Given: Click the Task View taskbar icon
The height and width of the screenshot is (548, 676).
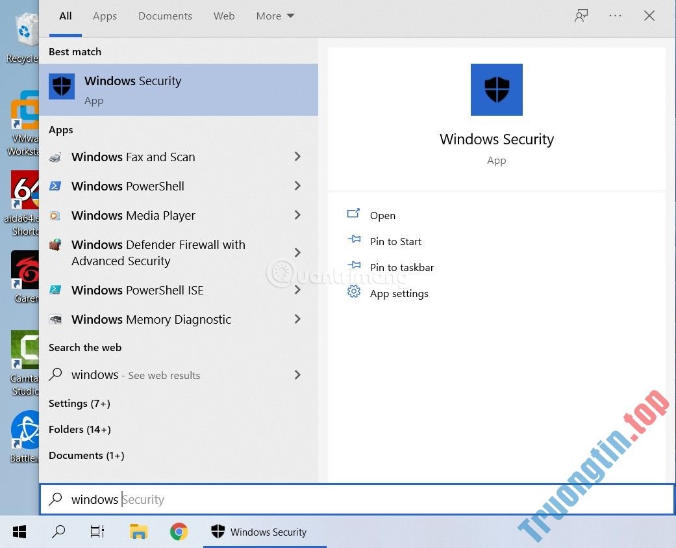Looking at the screenshot, I should [97, 531].
